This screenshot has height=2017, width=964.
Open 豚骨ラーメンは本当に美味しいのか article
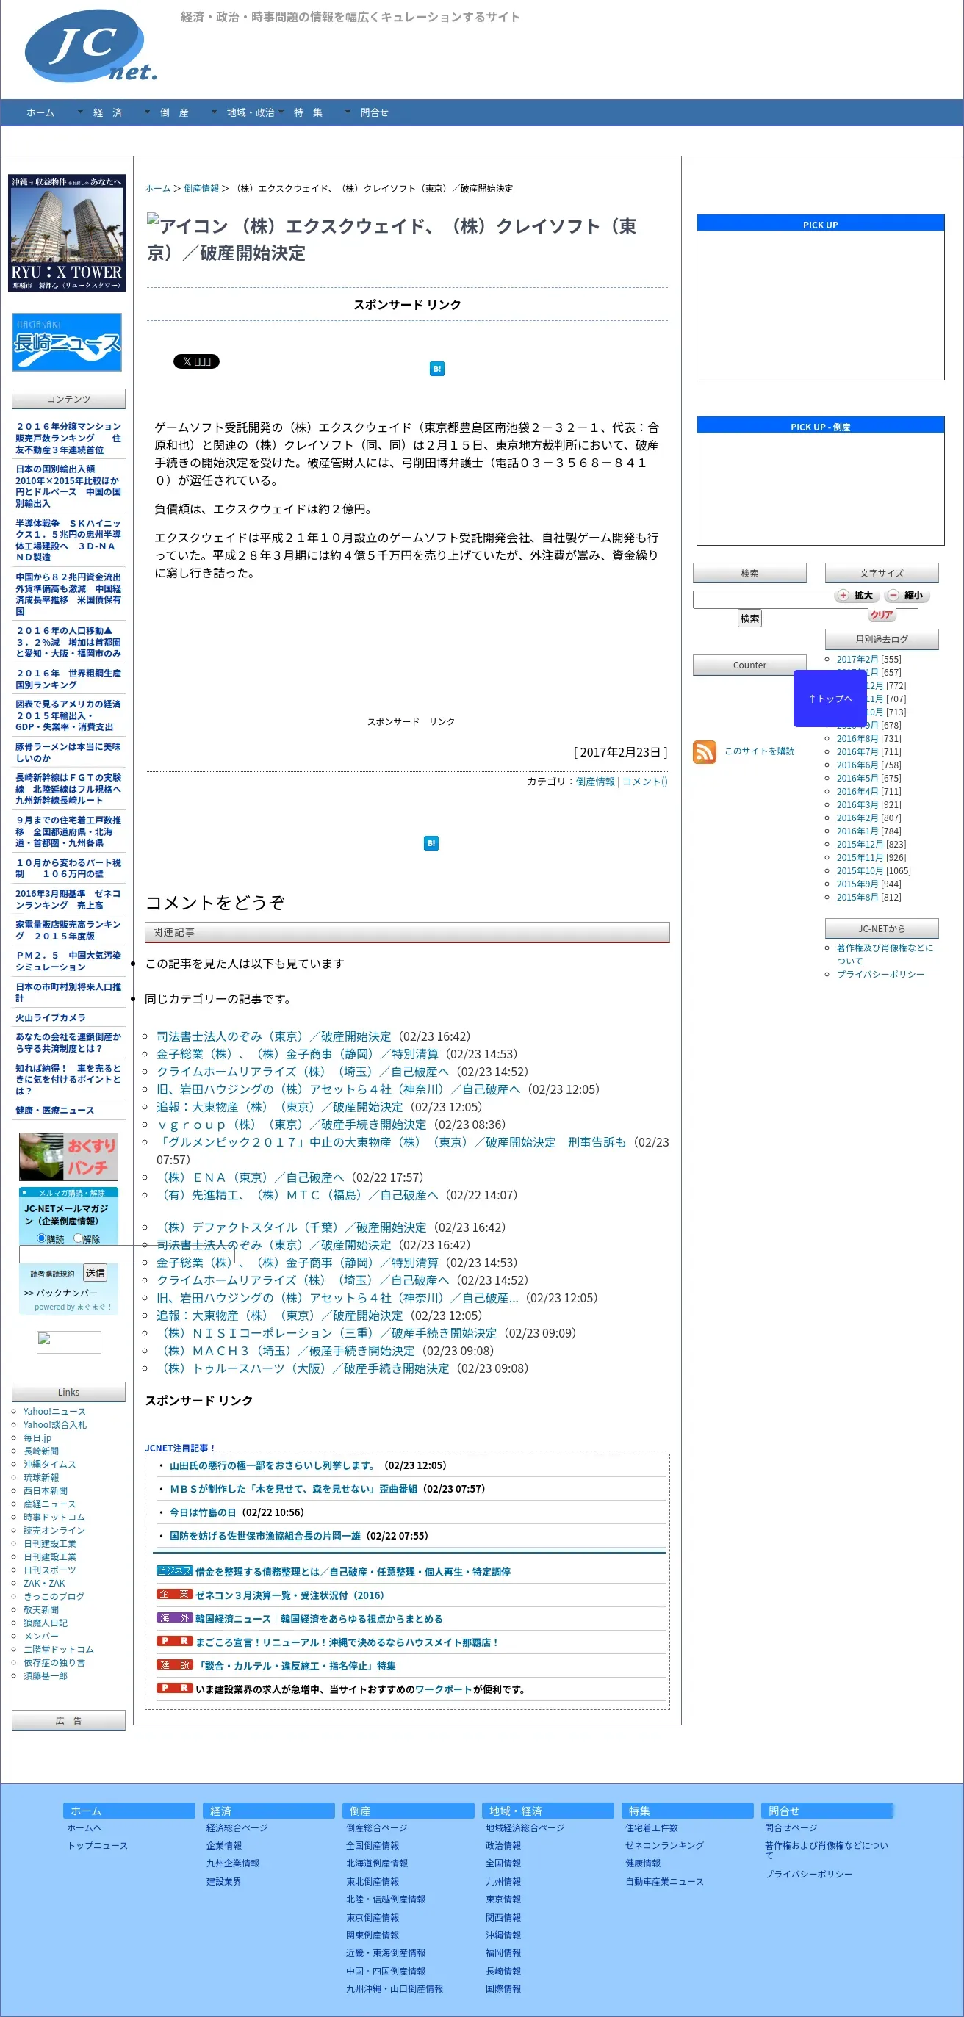tap(68, 752)
